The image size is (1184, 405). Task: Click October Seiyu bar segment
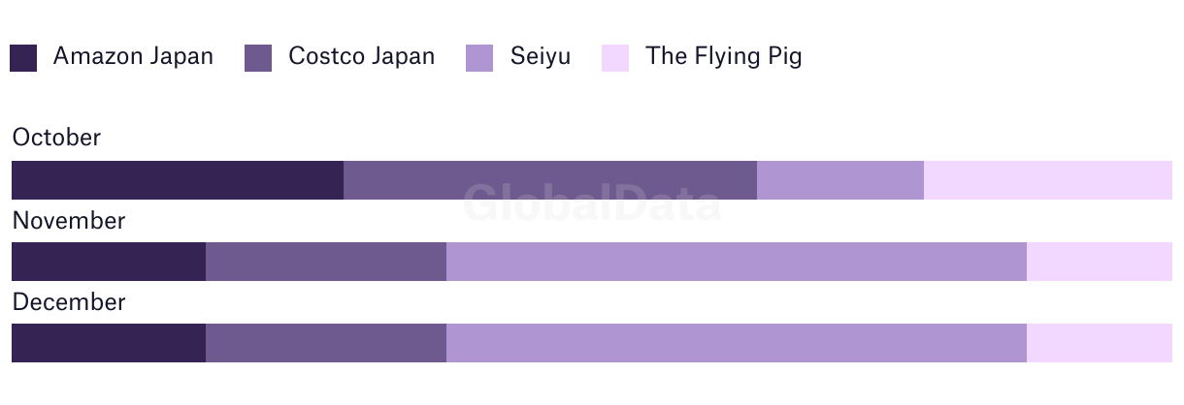840,180
